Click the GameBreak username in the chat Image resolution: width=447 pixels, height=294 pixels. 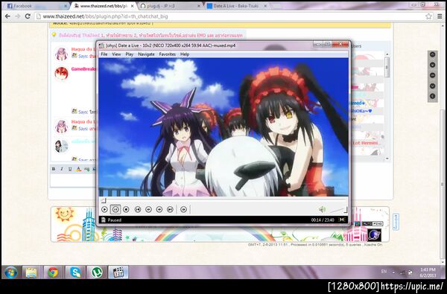tap(83, 69)
